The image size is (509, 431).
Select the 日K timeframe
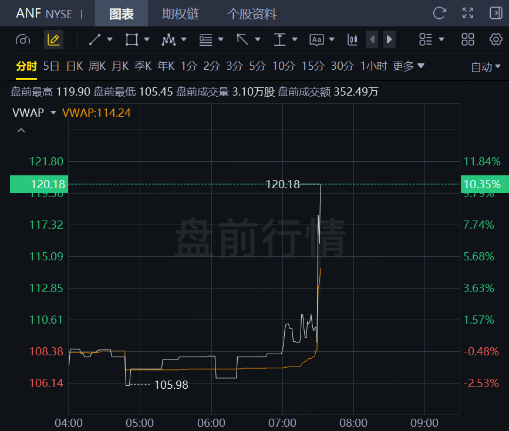click(75, 66)
